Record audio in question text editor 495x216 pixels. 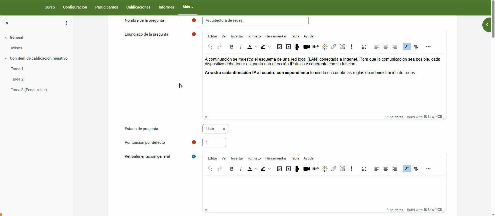[297, 47]
